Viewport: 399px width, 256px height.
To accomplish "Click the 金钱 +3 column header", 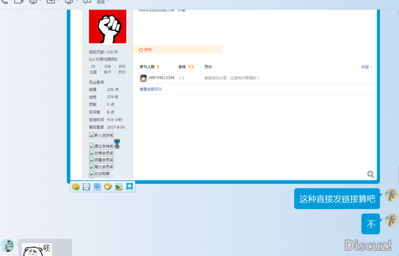I will click(x=186, y=67).
